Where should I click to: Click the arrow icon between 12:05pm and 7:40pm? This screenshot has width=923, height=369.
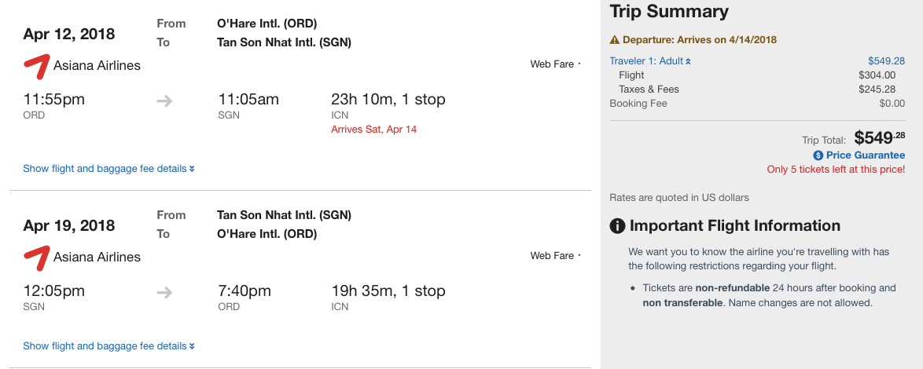(164, 292)
